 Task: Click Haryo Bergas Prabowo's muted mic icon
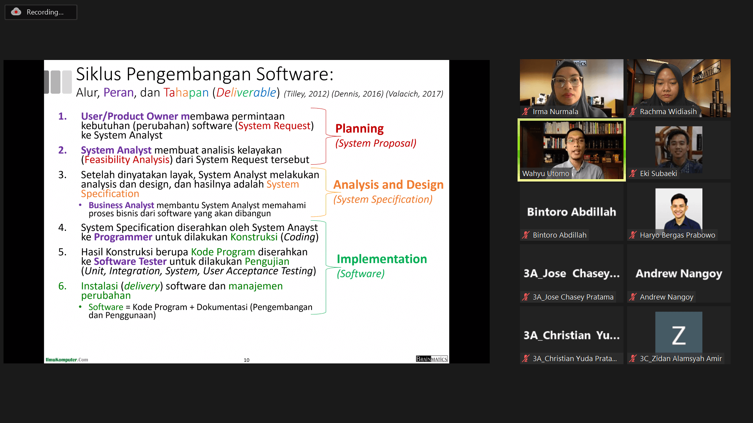tap(633, 235)
